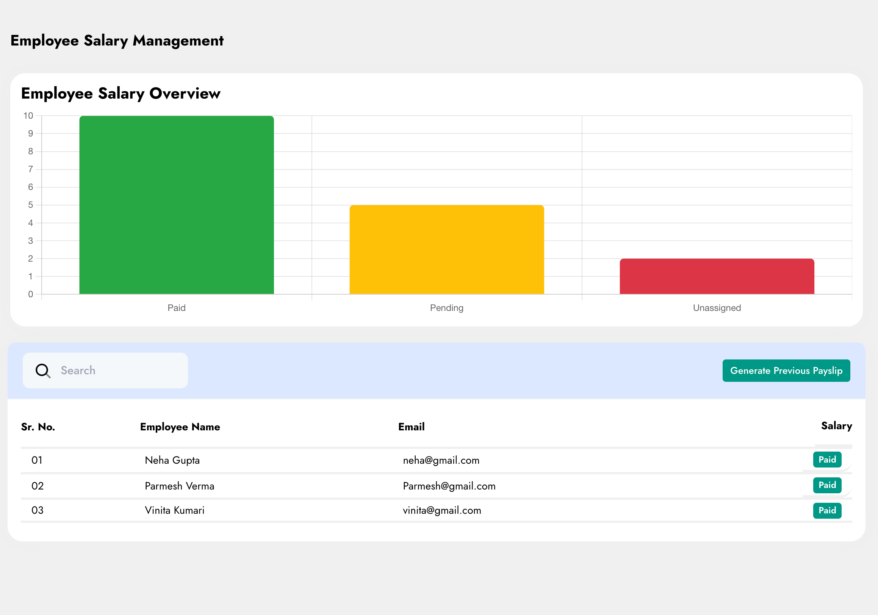Viewport: 878px width, 615px height.
Task: Click the Salary column header
Action: (836, 426)
